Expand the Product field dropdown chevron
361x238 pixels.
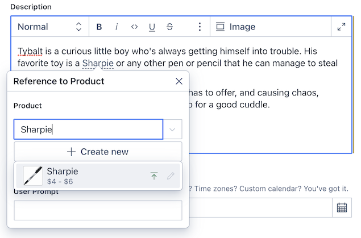(x=172, y=130)
